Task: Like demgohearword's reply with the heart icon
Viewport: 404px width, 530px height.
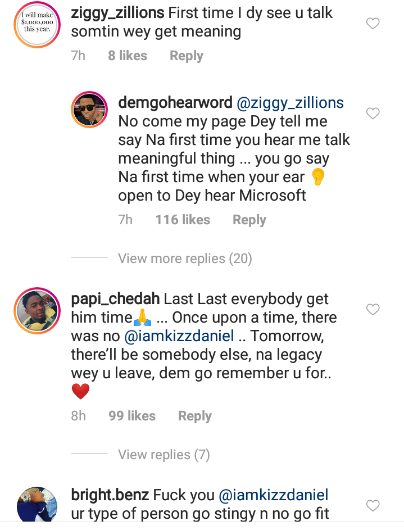Action: (373, 114)
